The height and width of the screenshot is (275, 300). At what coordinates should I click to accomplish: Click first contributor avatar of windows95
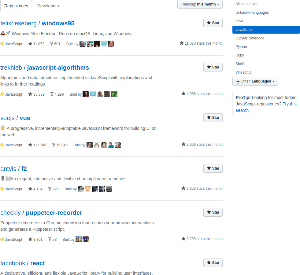coord(83,44)
